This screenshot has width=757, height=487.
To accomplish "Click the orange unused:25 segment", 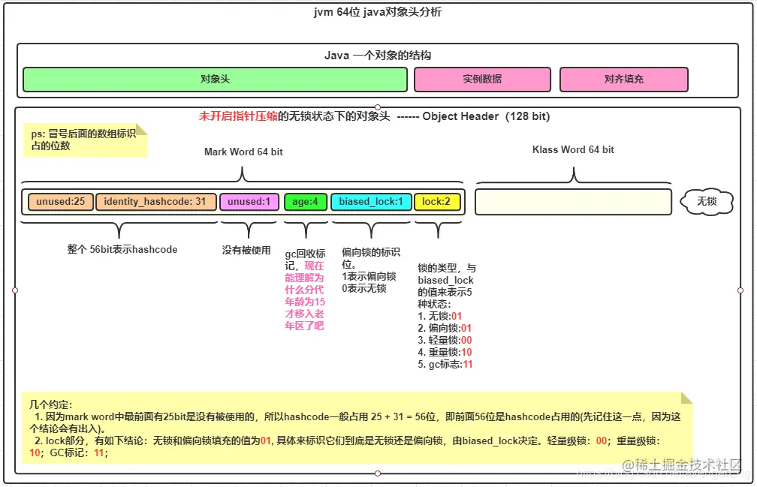I will click(59, 201).
